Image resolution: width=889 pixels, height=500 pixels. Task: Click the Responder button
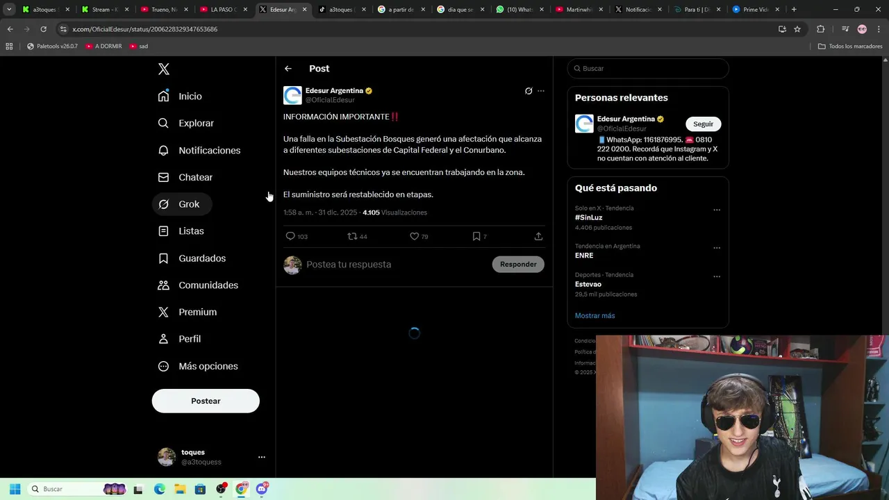518,264
